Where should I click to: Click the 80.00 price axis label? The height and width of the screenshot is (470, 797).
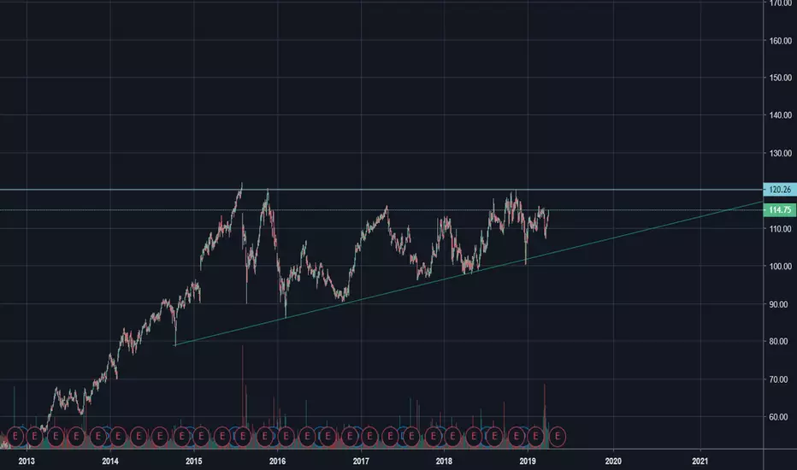click(x=778, y=342)
